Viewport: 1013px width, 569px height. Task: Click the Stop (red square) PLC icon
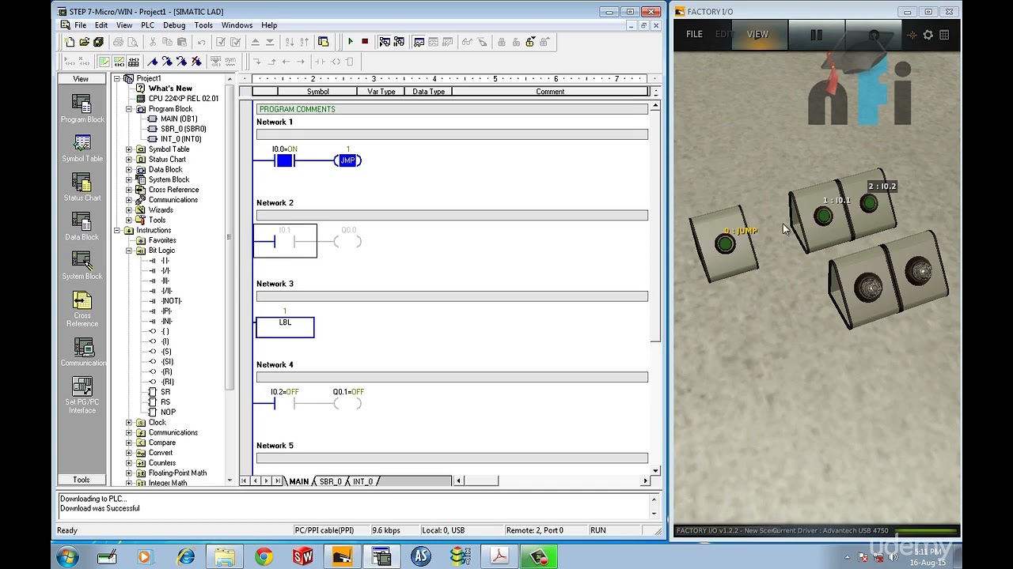click(x=365, y=42)
